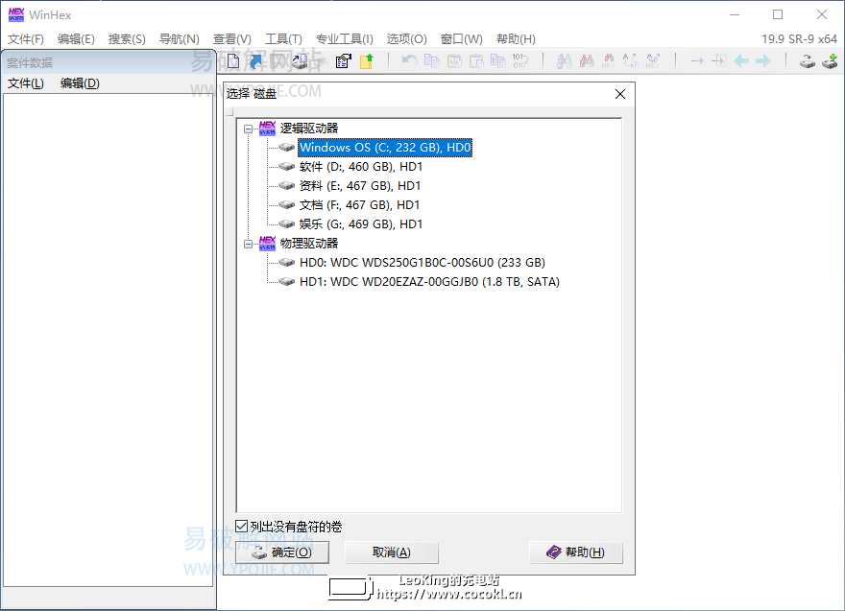Image resolution: width=845 pixels, height=611 pixels.
Task: Click the grey binoculars Find Text icon
Action: tap(565, 60)
